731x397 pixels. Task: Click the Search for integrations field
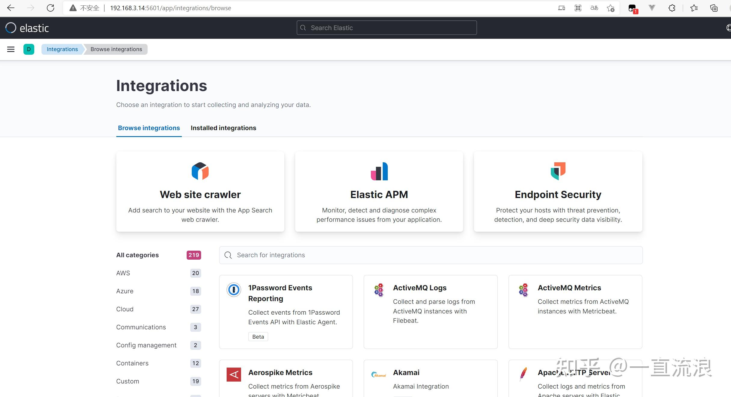click(x=430, y=255)
